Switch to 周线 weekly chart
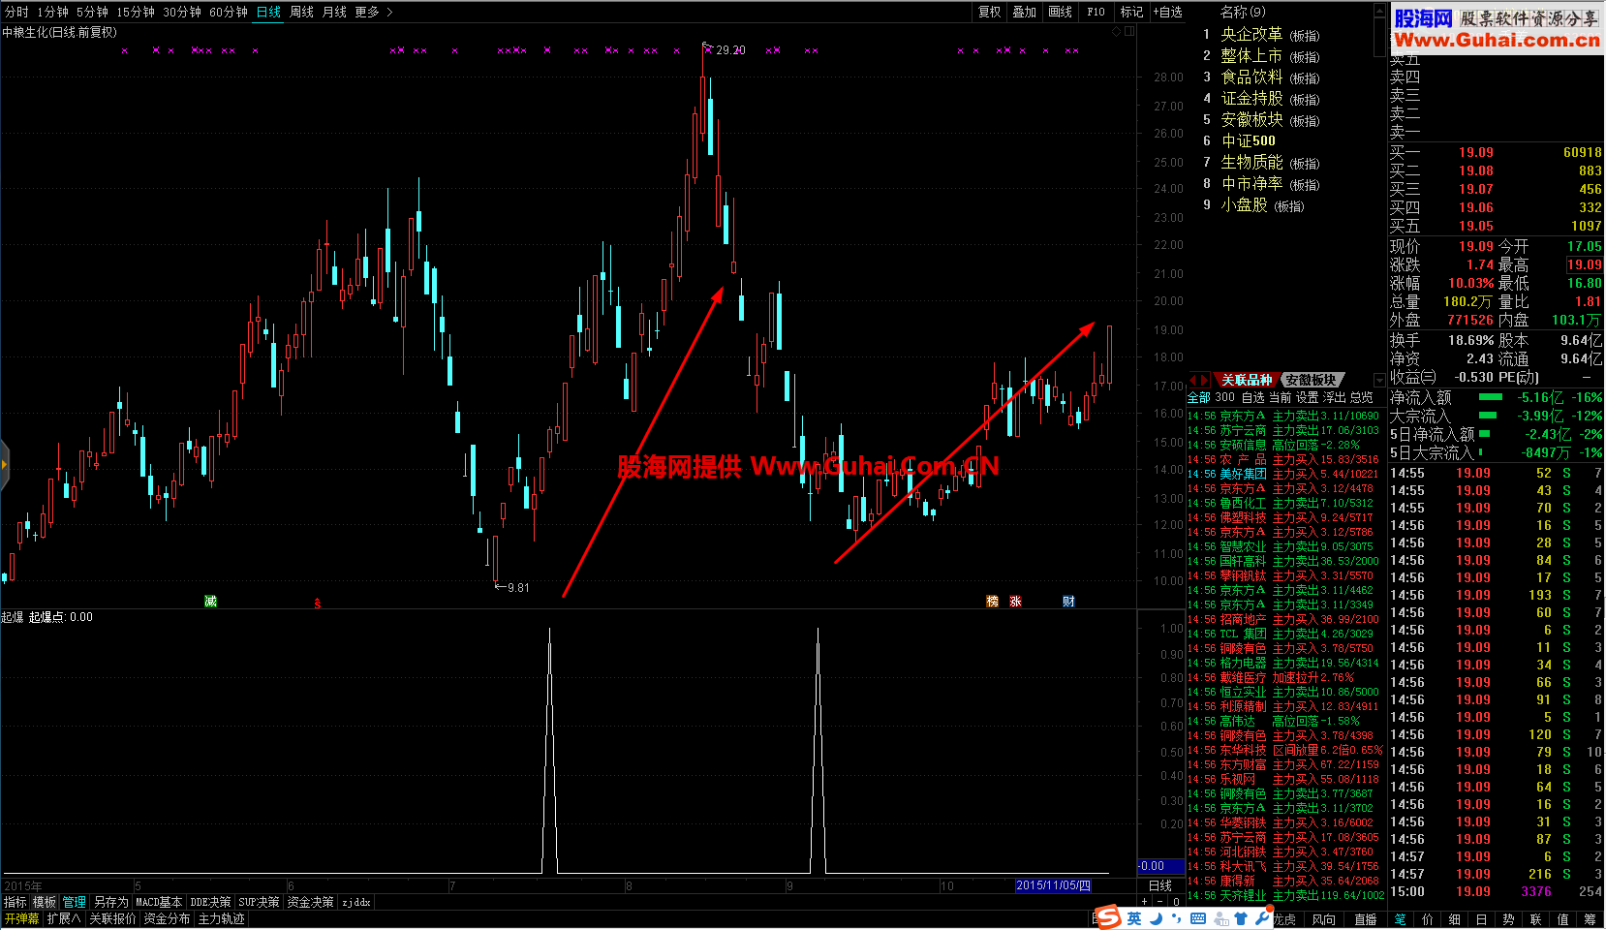 (x=301, y=12)
